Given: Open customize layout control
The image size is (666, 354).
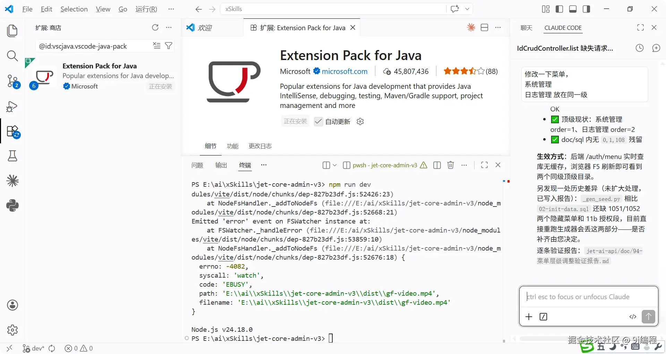Looking at the screenshot, I should click(x=546, y=9).
